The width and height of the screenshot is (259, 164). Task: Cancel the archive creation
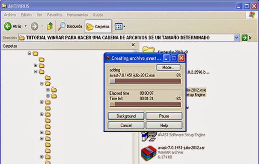(126, 126)
